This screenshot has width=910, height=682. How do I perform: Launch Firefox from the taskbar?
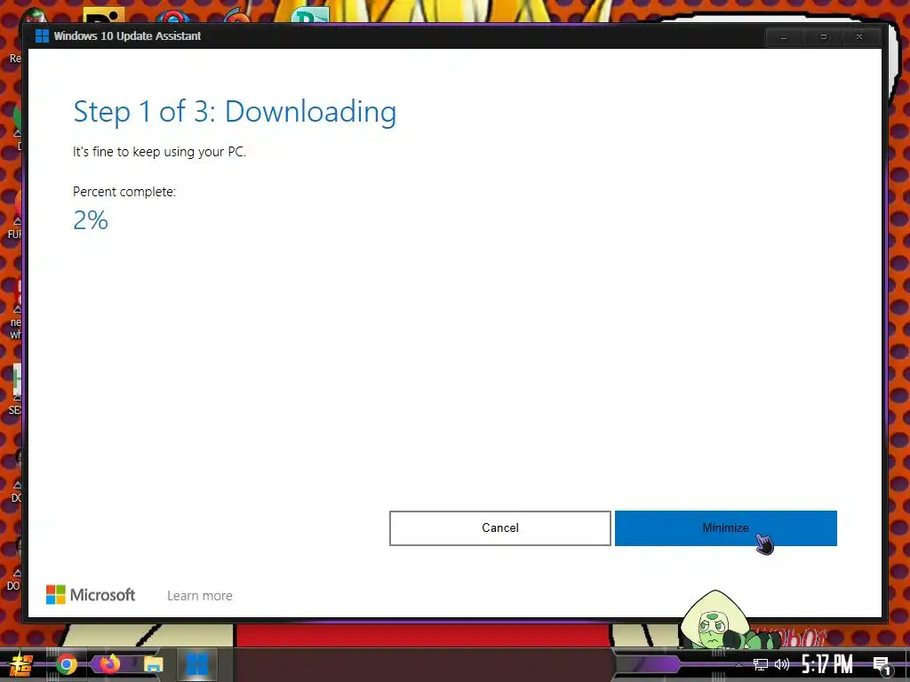point(109,663)
